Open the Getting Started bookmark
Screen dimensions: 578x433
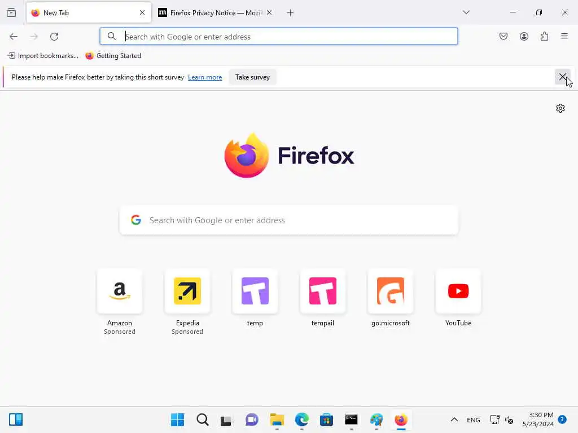click(113, 56)
